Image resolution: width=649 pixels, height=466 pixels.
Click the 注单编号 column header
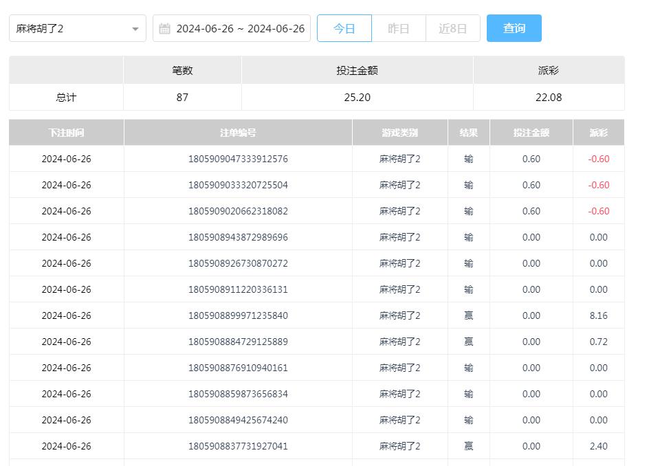click(238, 133)
